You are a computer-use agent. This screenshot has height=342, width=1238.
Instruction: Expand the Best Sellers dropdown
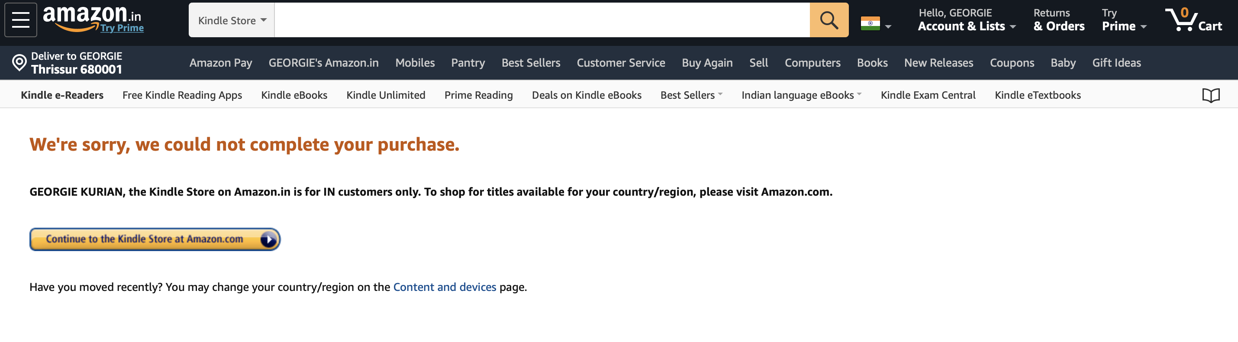pos(691,95)
